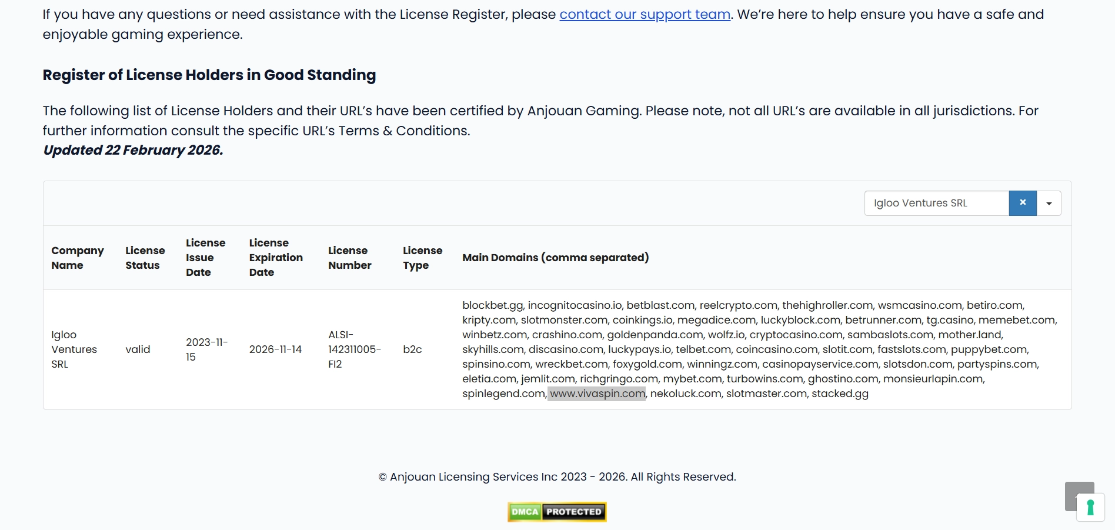The image size is (1115, 530).
Task: Click the Anjouan Licensing Services copyright text
Action: pyautogui.click(x=557, y=477)
